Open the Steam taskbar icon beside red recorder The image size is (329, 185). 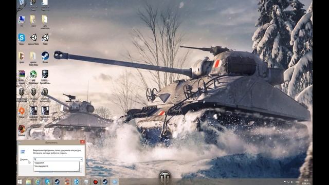click(x=105, y=181)
